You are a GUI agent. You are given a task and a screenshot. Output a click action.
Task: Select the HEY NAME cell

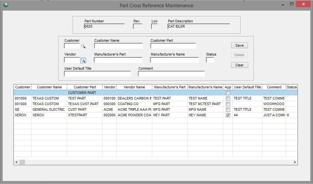point(205,115)
